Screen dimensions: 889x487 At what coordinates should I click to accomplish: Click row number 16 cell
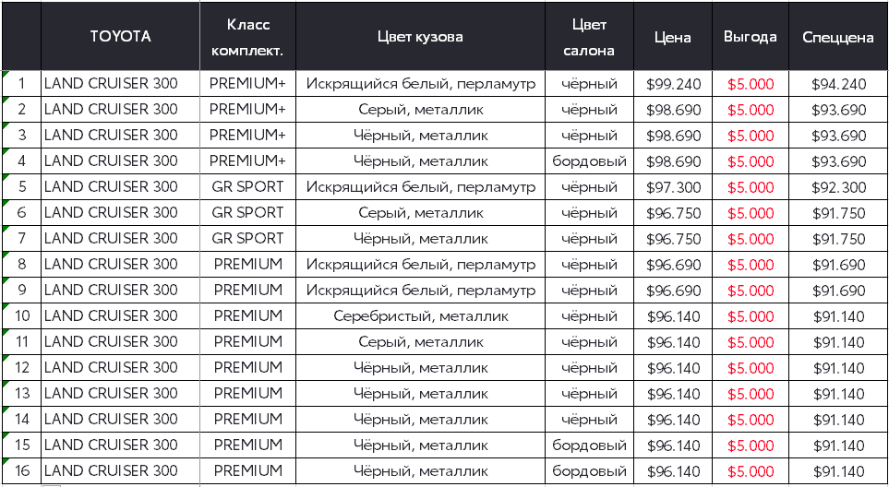point(22,471)
